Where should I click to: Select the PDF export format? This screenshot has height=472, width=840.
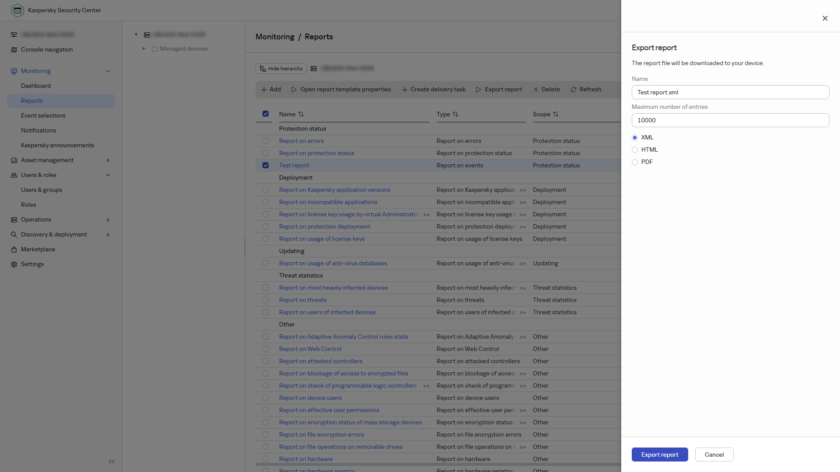click(635, 162)
